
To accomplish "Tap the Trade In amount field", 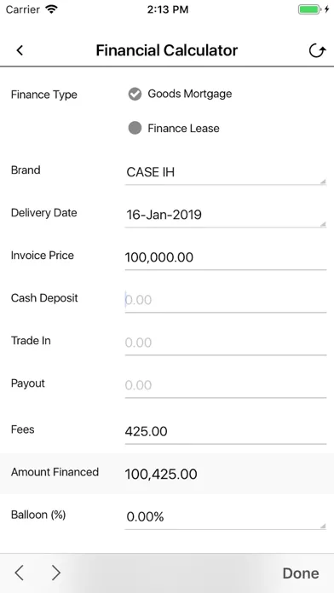I will (x=226, y=343).
